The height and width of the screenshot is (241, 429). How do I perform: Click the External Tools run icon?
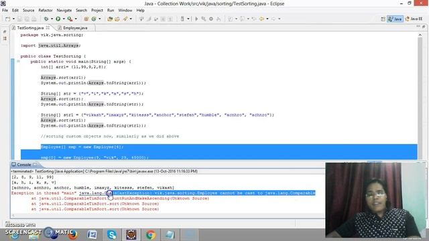coord(70,19)
